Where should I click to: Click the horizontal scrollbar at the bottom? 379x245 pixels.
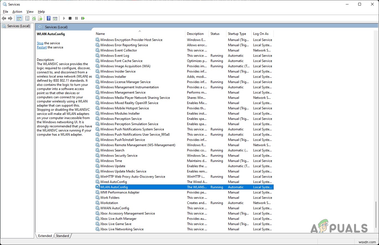[x=166, y=241]
